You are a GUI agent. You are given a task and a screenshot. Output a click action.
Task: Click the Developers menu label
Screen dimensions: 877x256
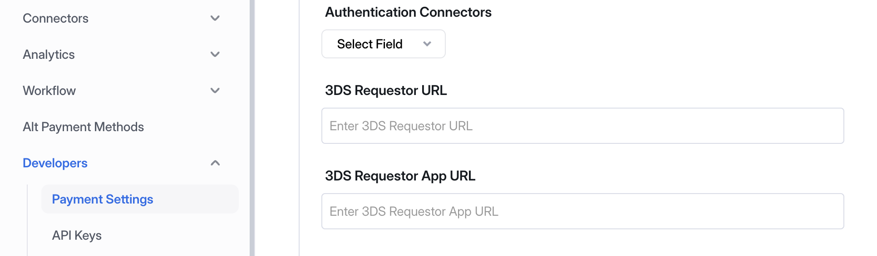pyautogui.click(x=55, y=163)
